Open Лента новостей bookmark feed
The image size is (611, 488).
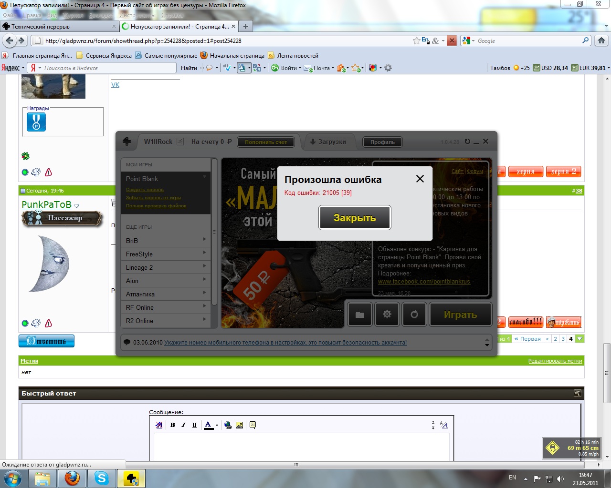point(293,56)
